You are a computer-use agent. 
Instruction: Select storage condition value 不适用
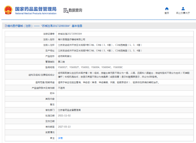[x=61, y=88]
